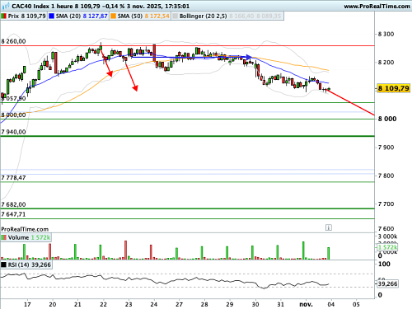Click the 100 value on RSI axis
Screen dimensions: 412x309
pos(384,264)
